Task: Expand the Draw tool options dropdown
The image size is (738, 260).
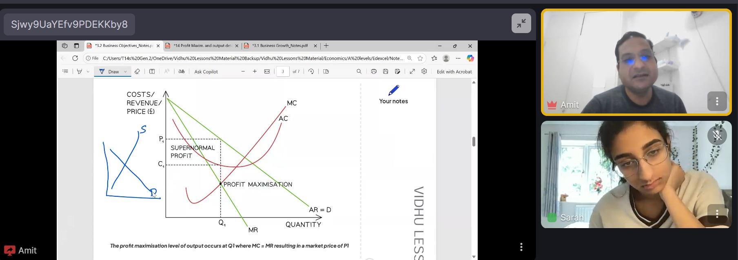Action: click(125, 71)
